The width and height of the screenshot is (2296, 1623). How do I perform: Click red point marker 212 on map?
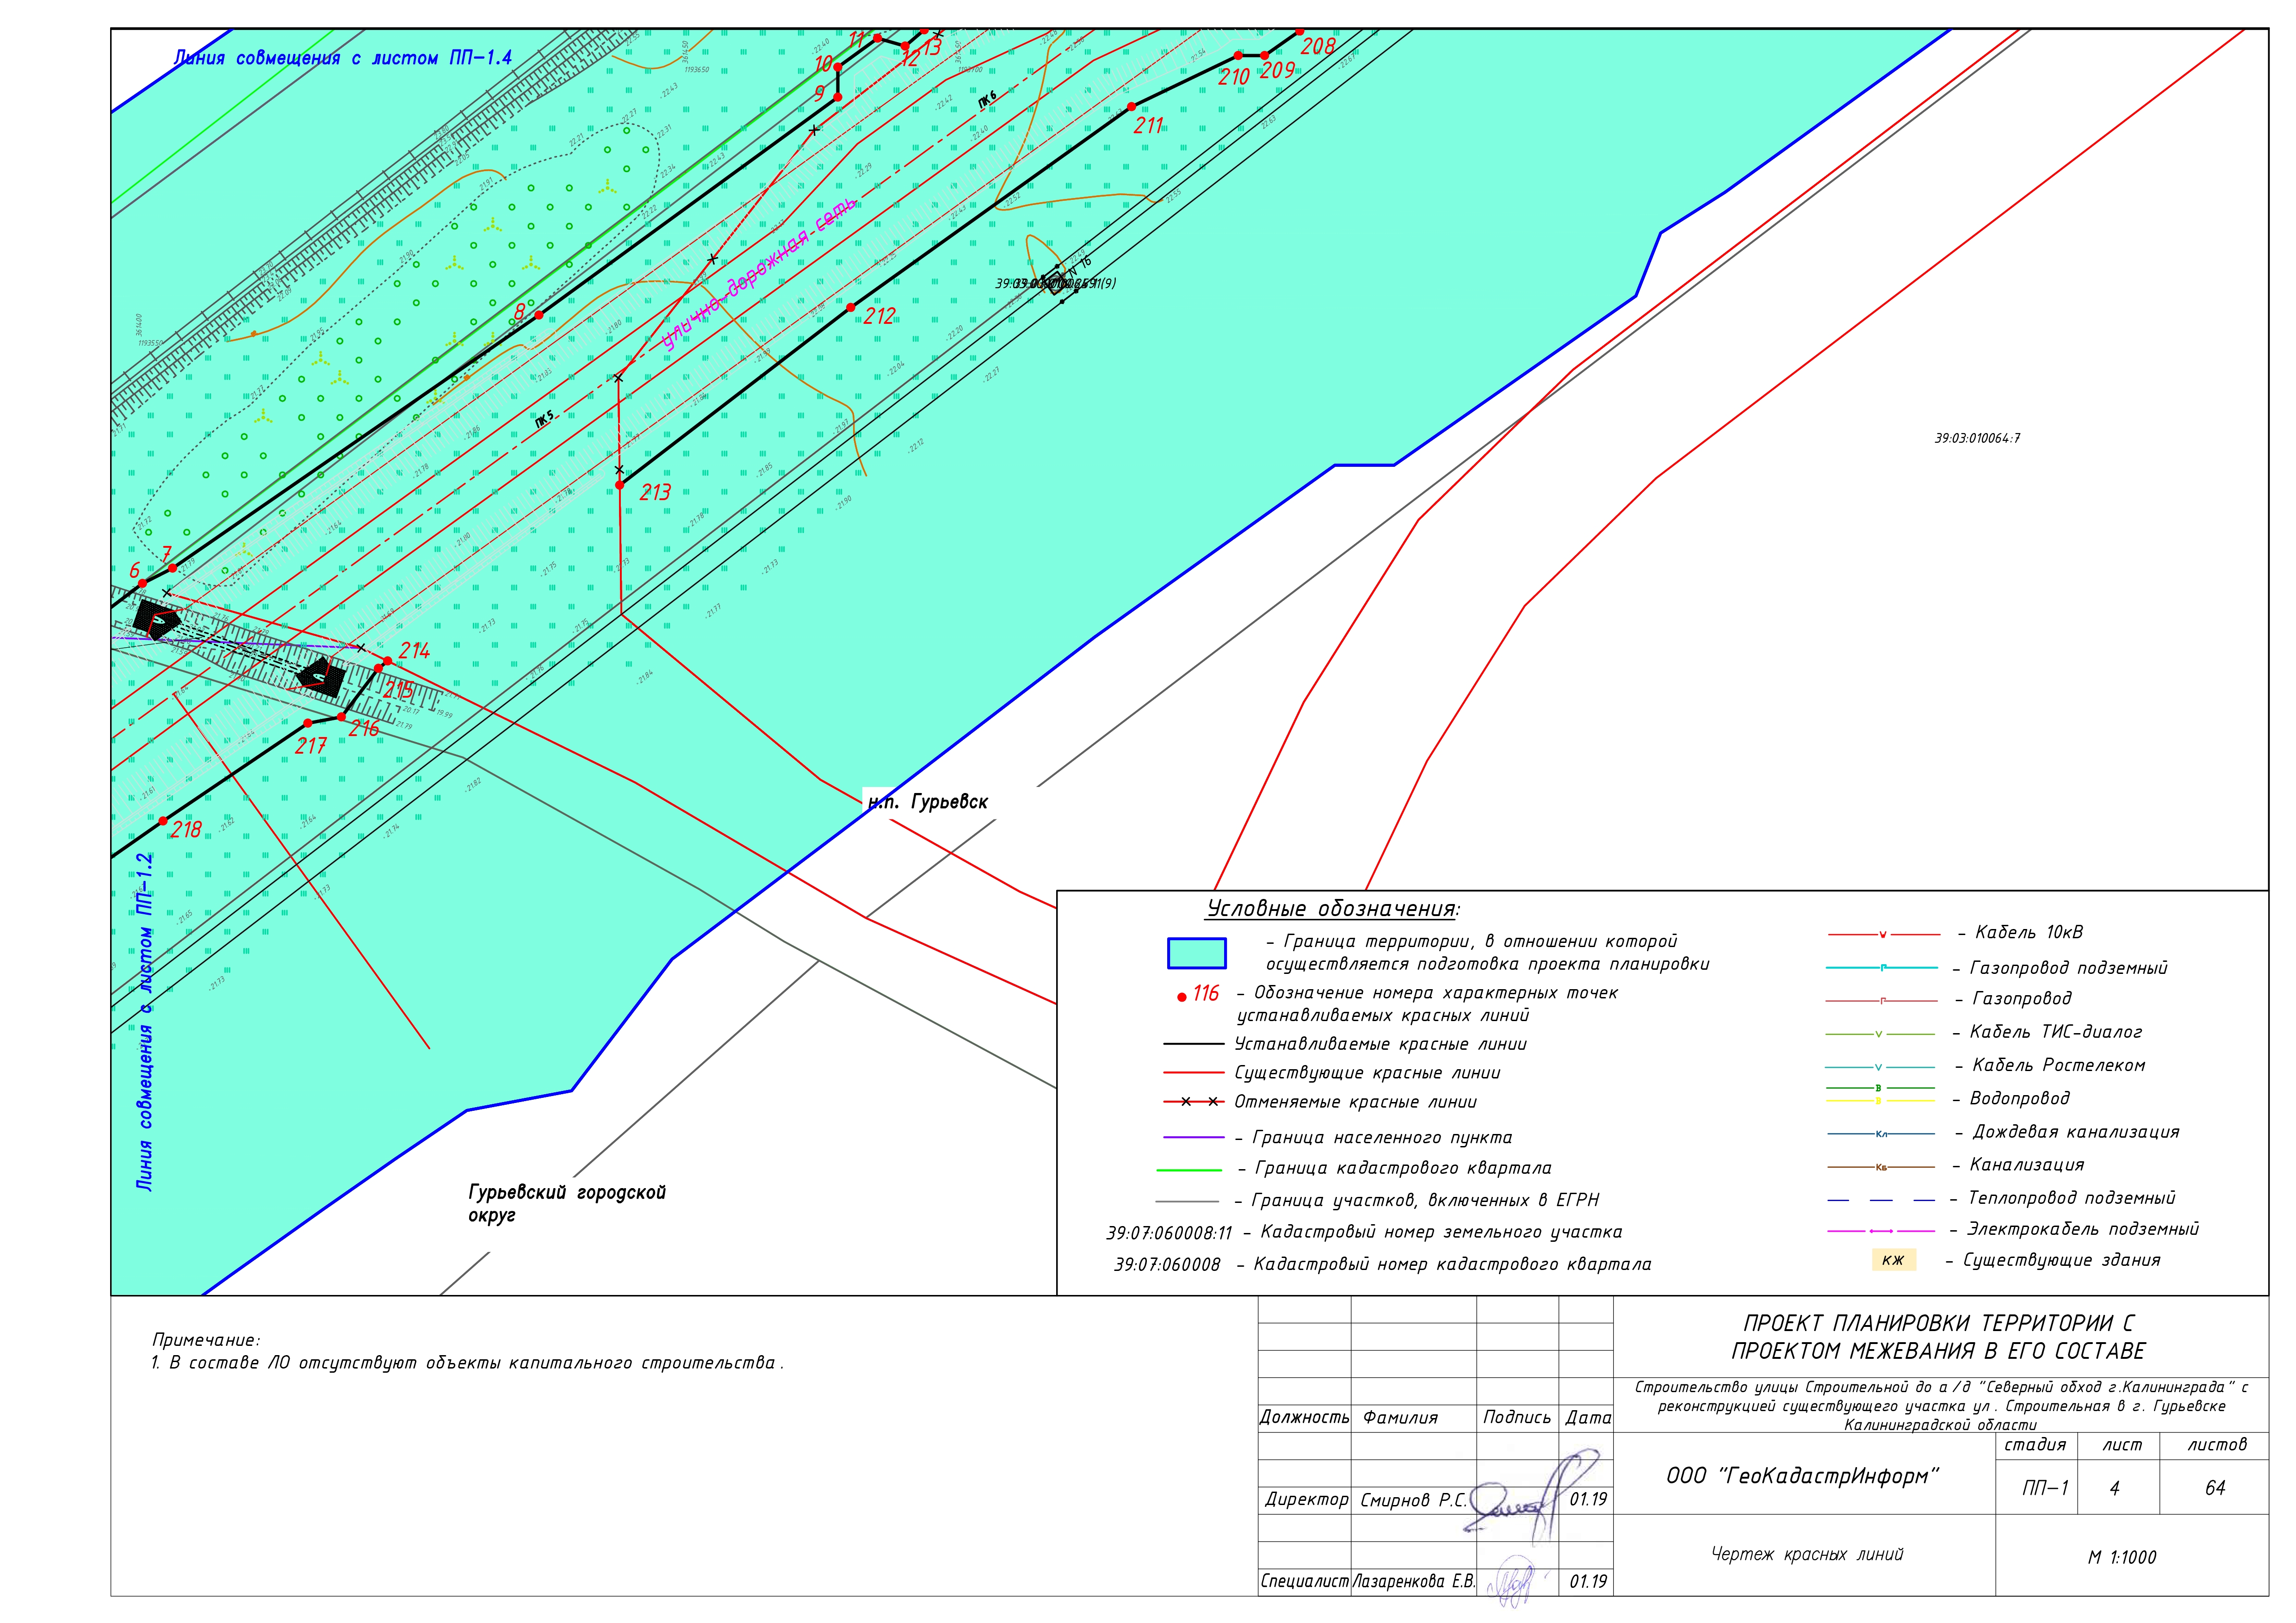pyautogui.click(x=851, y=308)
